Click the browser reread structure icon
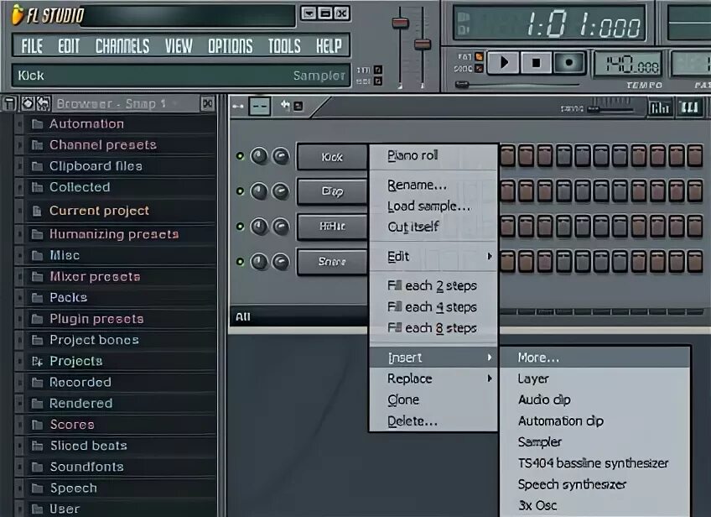Viewport: 711px width, 517px height. point(28,104)
